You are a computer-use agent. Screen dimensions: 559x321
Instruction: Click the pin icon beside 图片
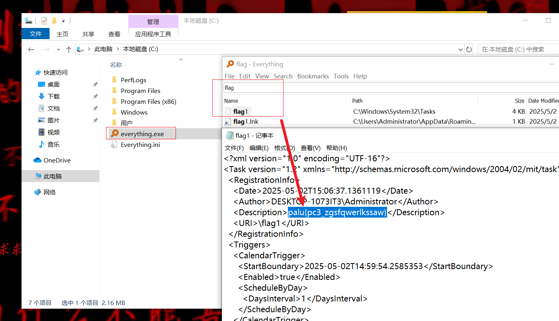click(x=95, y=121)
